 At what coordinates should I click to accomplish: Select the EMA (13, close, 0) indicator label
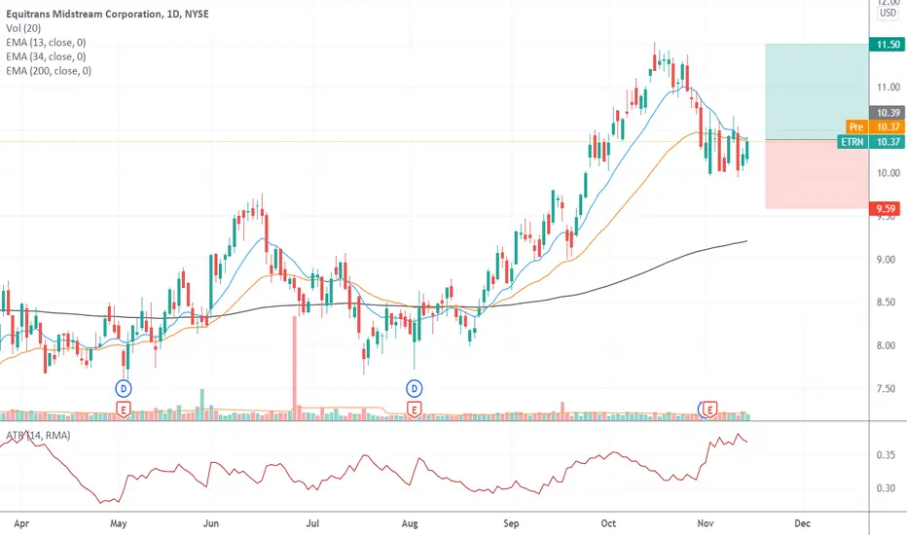[46, 42]
